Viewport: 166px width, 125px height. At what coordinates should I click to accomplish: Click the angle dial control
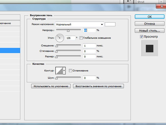[x=60, y=38]
